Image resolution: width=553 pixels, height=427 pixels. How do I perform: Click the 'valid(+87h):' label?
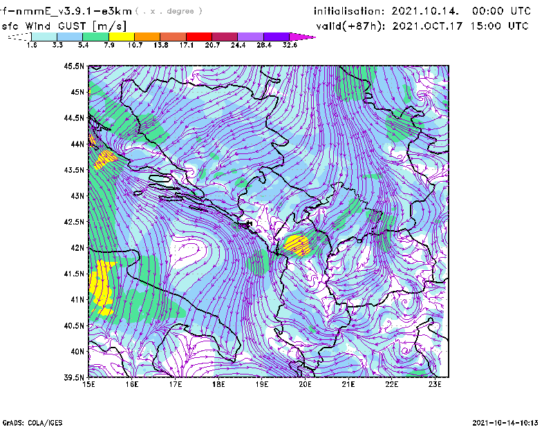(350, 26)
